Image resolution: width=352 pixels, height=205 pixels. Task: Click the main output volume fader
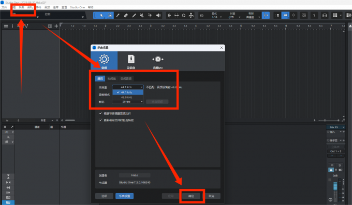pos(335,186)
